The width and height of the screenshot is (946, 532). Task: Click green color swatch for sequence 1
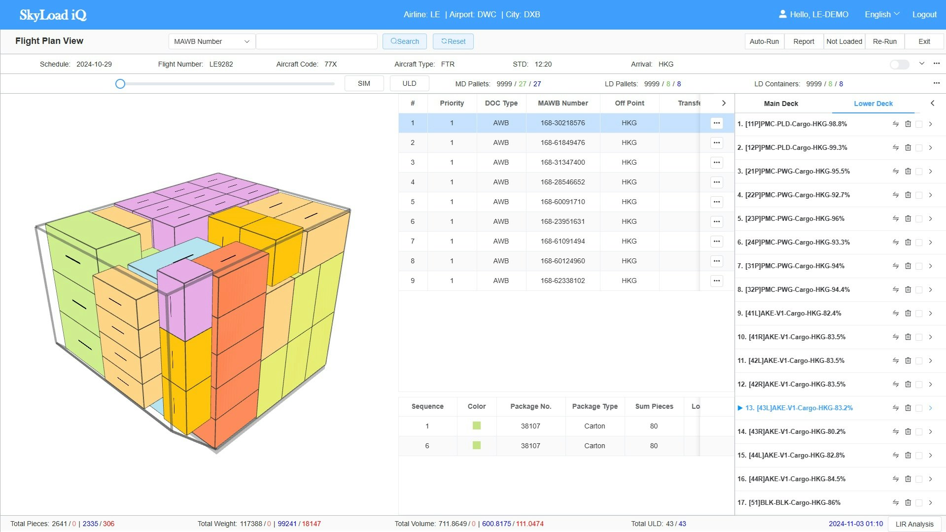click(x=476, y=426)
